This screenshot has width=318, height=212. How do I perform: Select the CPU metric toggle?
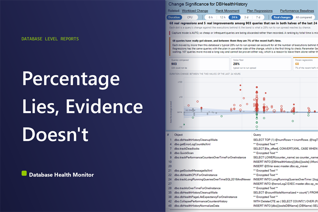190,17
